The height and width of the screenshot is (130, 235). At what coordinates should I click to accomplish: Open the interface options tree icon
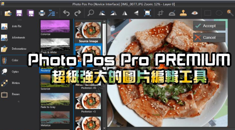click(x=51, y=13)
